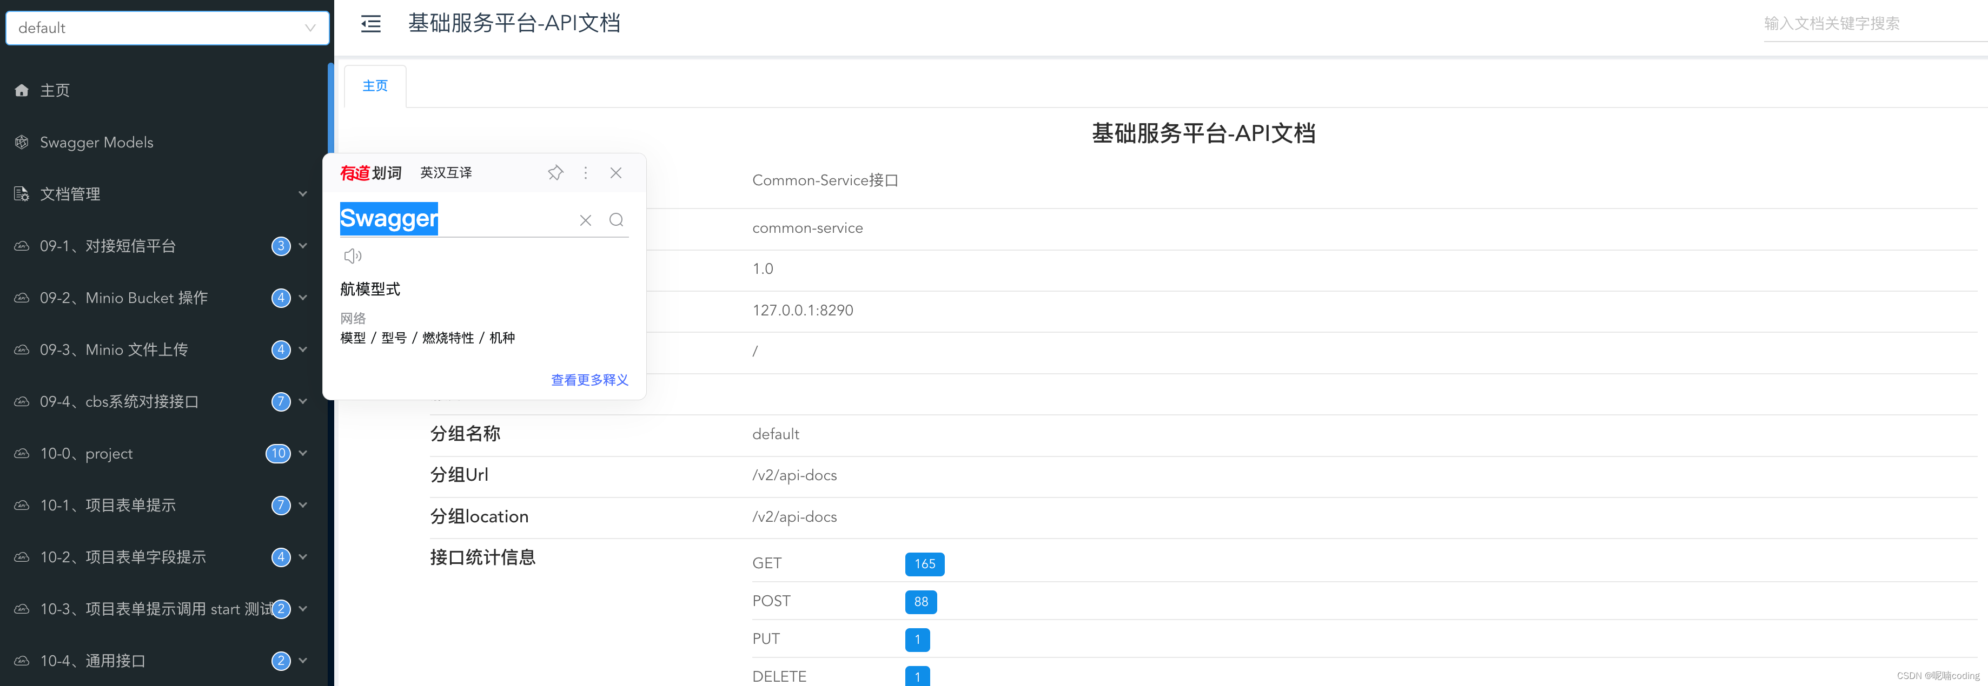Click the 文档管理 document icon

click(x=22, y=193)
